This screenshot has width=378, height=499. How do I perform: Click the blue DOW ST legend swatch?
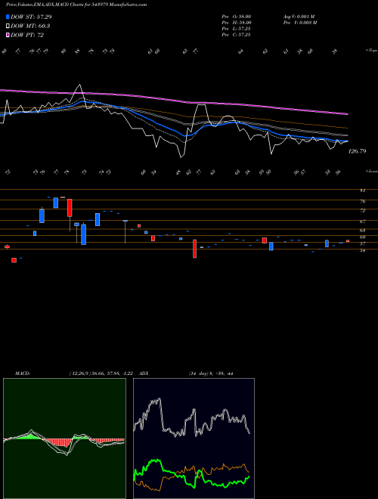coord(8,17)
